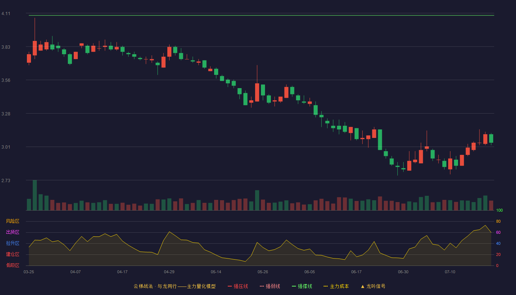
Task: Select the 05-26 date label
Action: (x=263, y=272)
